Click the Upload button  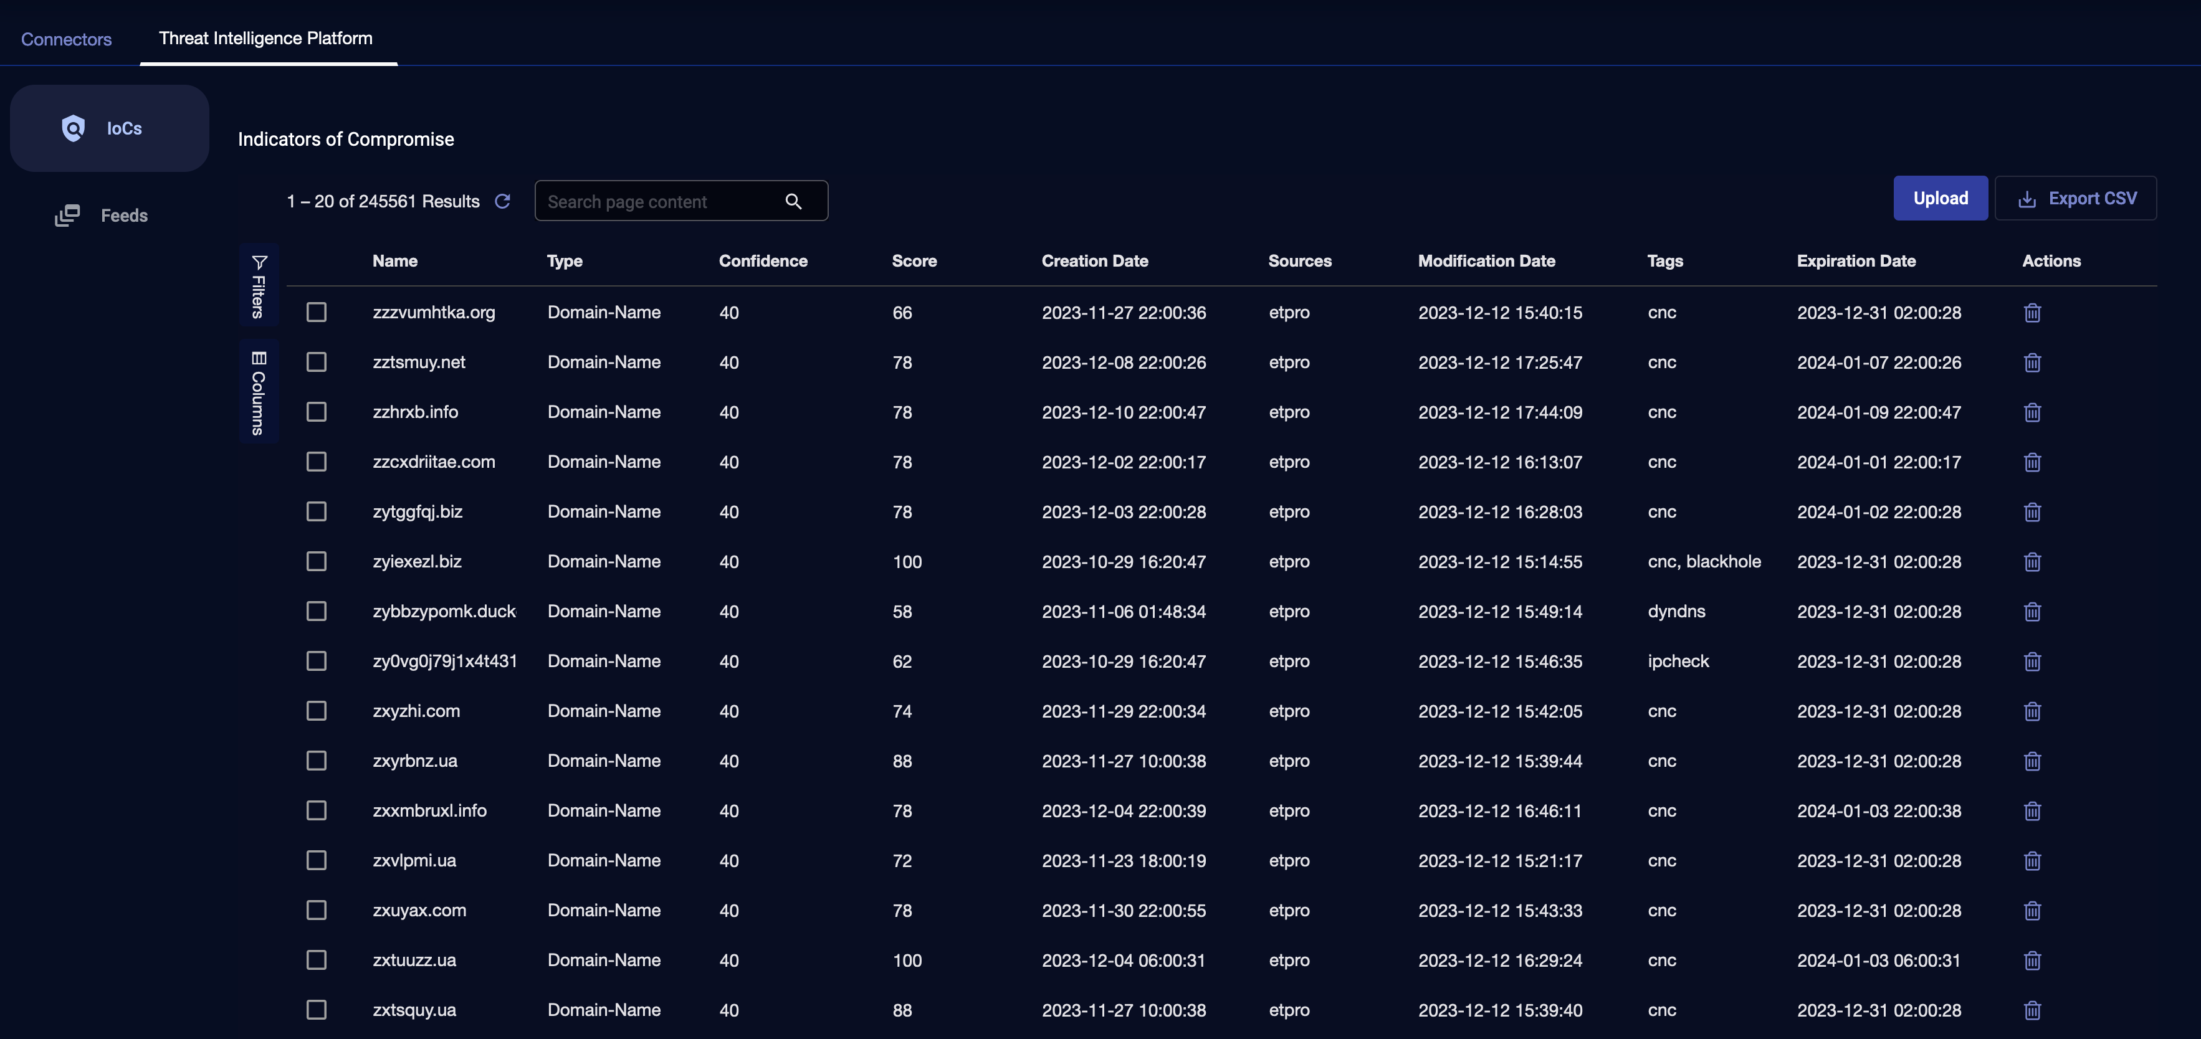click(x=1939, y=198)
